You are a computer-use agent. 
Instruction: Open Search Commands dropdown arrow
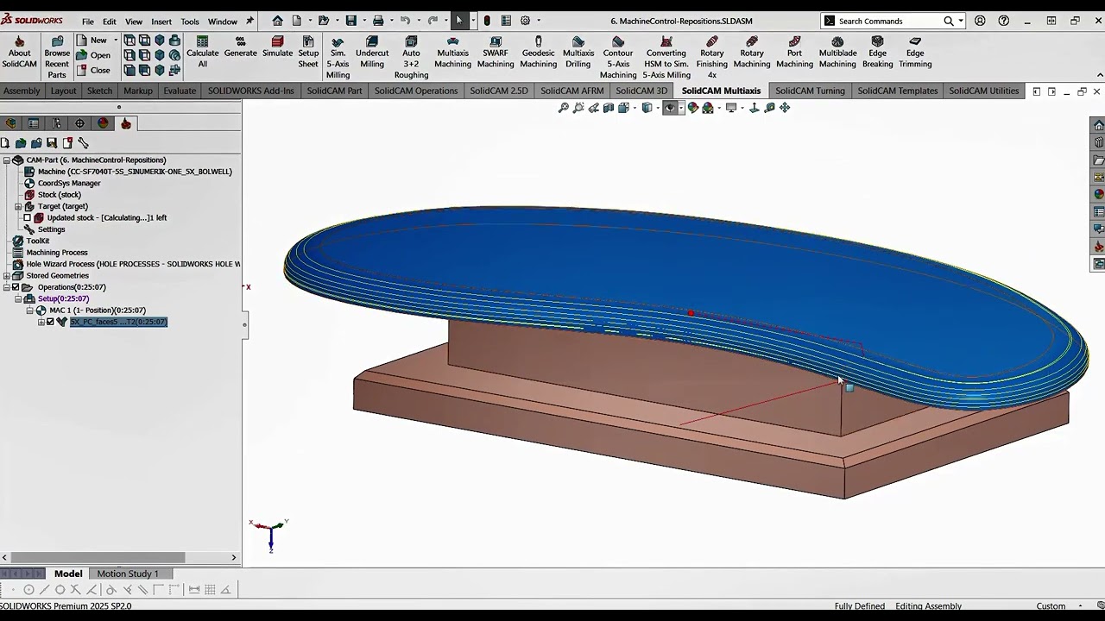961,21
